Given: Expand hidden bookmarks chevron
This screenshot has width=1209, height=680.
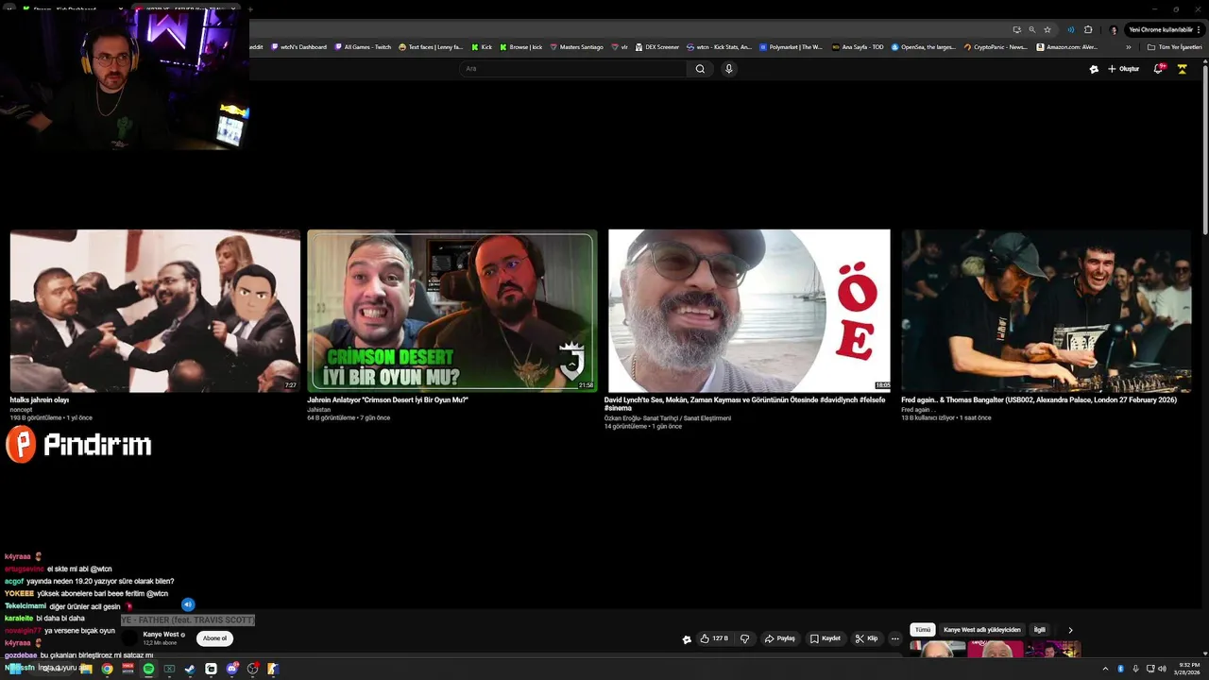Looking at the screenshot, I should pyautogui.click(x=1128, y=47).
